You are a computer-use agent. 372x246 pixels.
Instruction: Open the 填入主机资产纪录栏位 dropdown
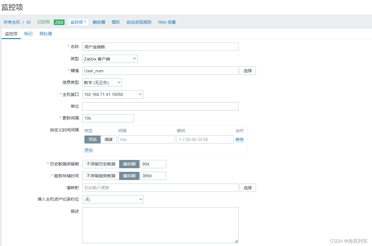click(113, 200)
